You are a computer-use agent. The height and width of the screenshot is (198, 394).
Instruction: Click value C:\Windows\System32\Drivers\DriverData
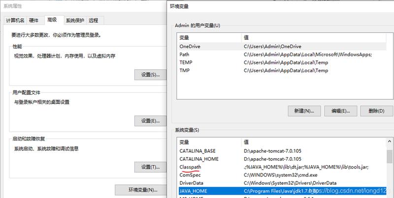[290, 183]
